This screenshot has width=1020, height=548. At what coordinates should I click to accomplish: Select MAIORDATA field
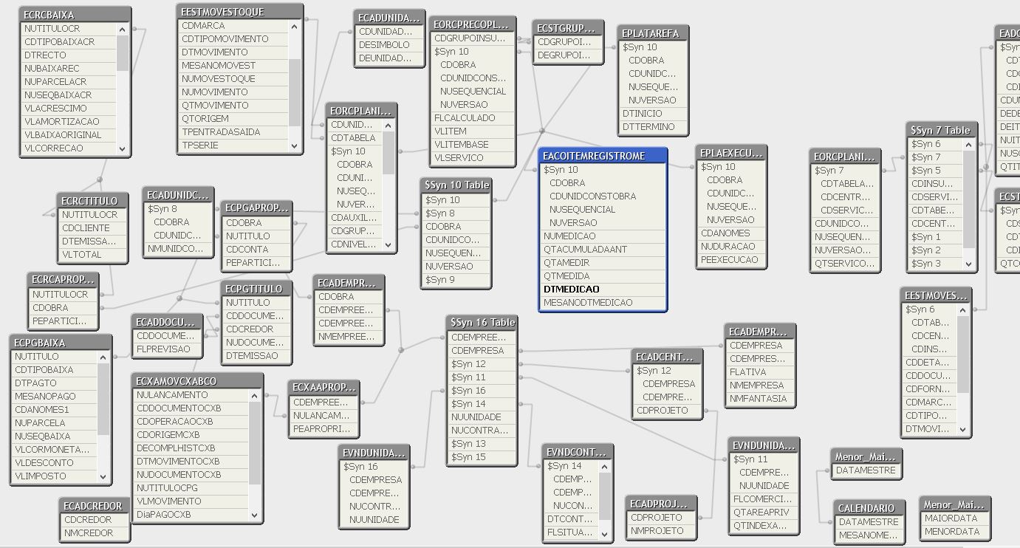(956, 518)
